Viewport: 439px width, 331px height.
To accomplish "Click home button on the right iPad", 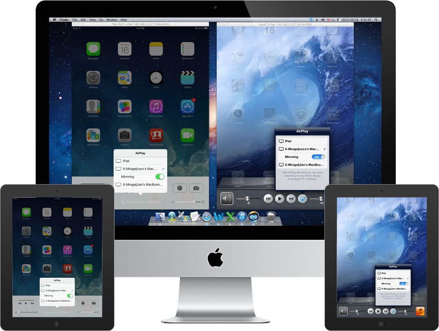I will coord(382,324).
